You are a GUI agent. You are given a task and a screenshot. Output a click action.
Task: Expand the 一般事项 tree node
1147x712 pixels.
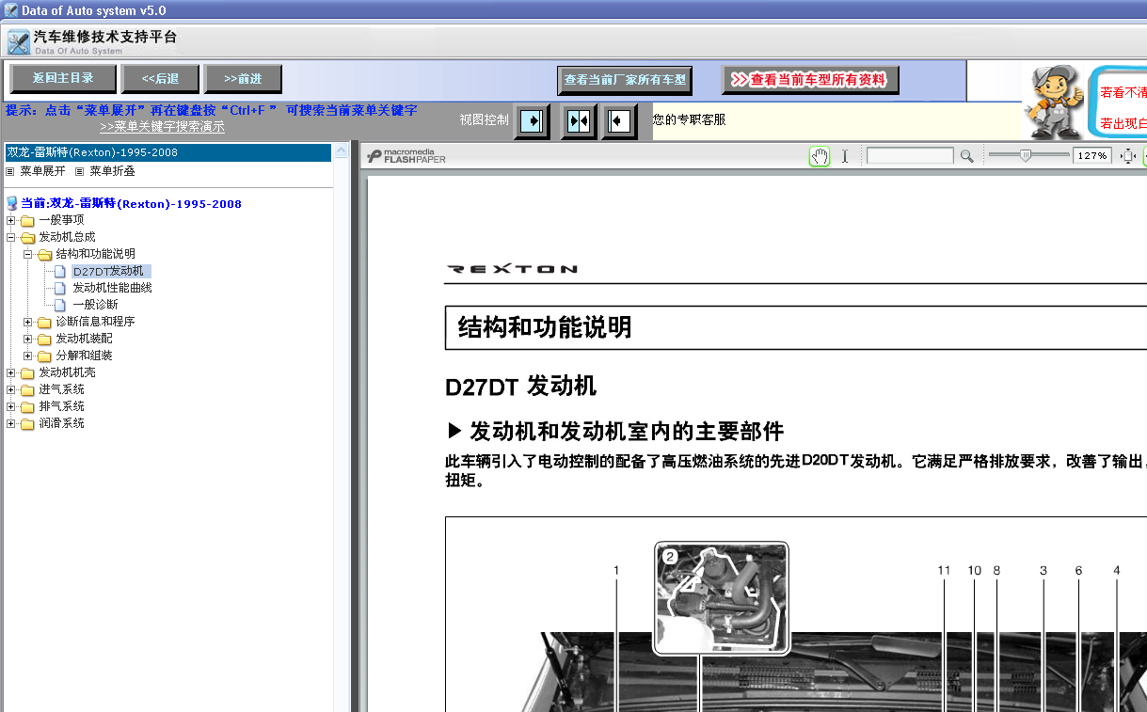coord(10,220)
